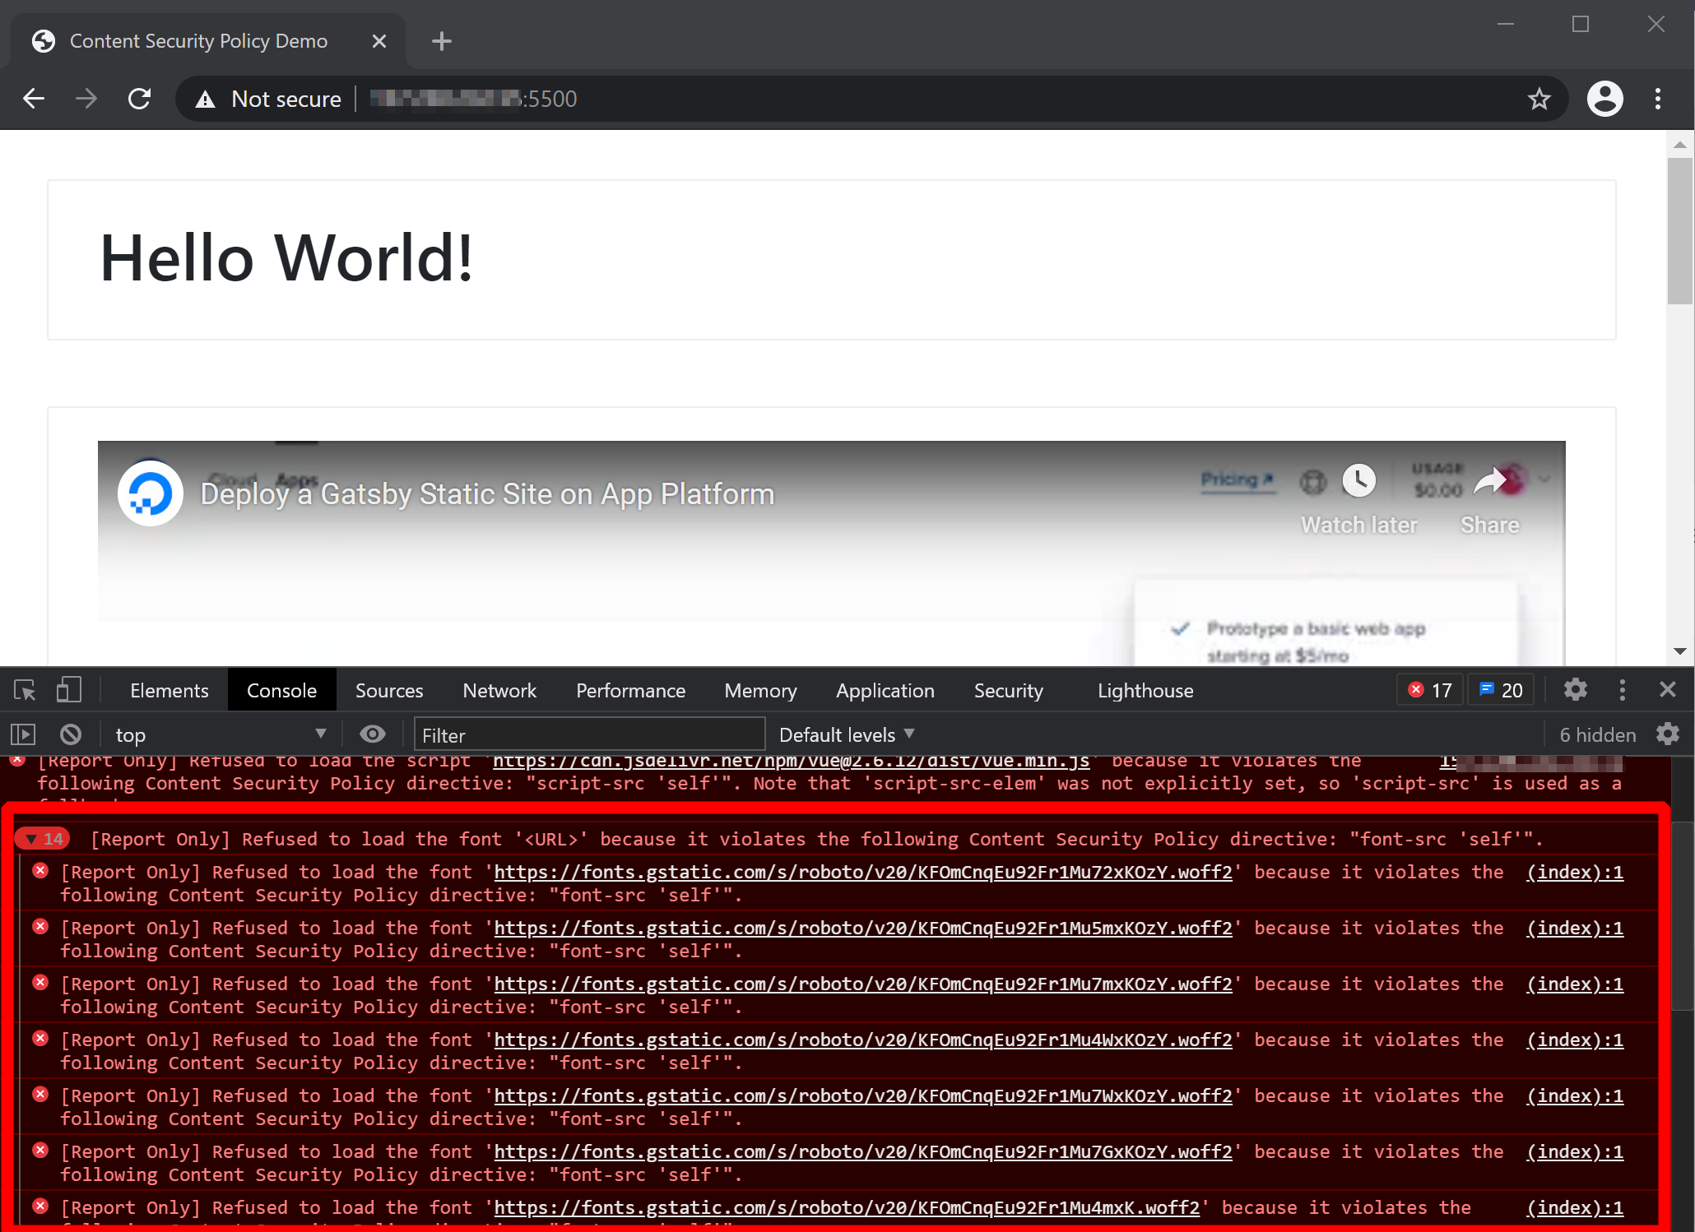Viewport: 1695px width, 1232px height.
Task: Collapse the grouped 14 font errors
Action: tap(43, 839)
